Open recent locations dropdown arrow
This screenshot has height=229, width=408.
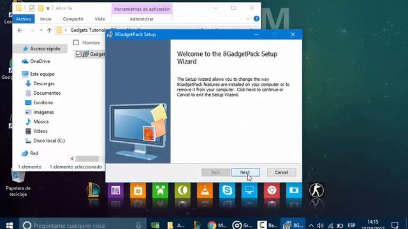(41, 31)
